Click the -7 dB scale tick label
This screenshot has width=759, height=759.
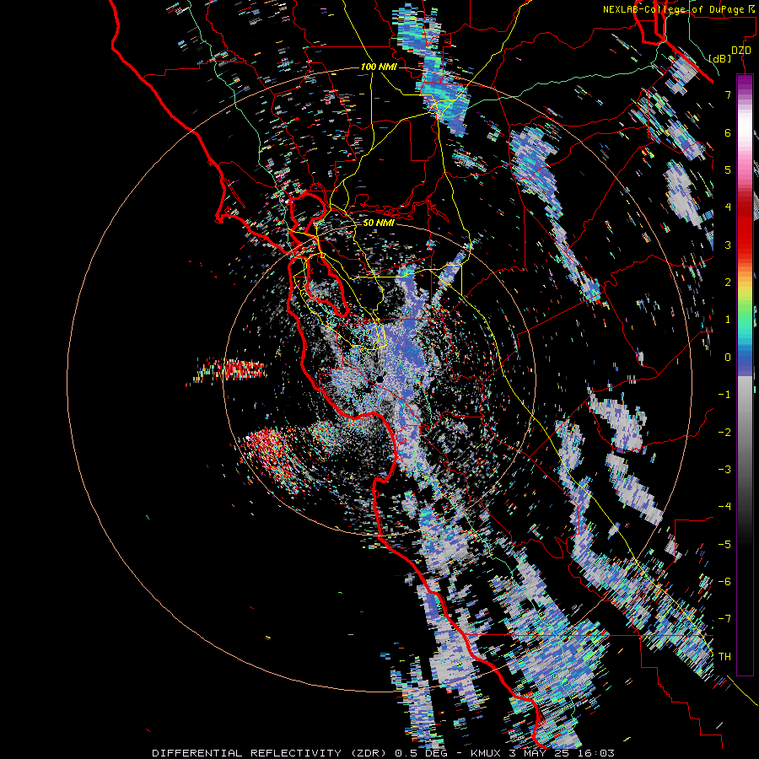point(724,619)
